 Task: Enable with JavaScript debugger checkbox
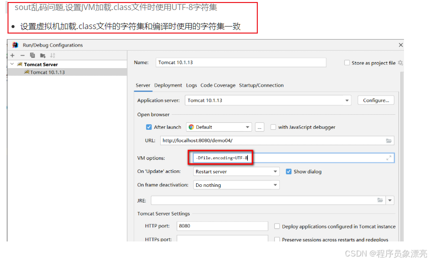click(273, 127)
